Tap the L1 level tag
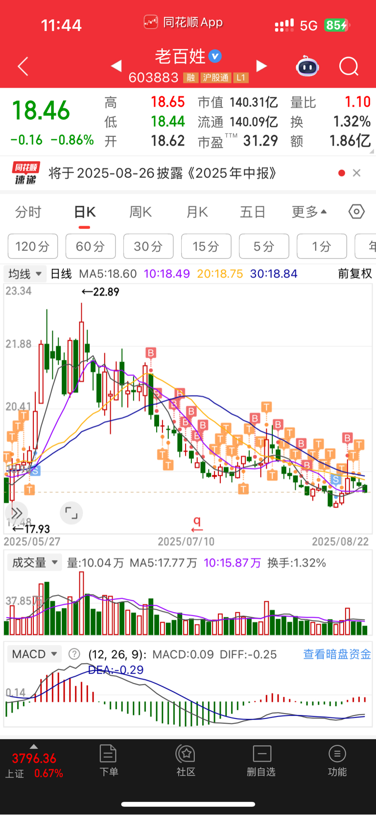 pos(240,77)
